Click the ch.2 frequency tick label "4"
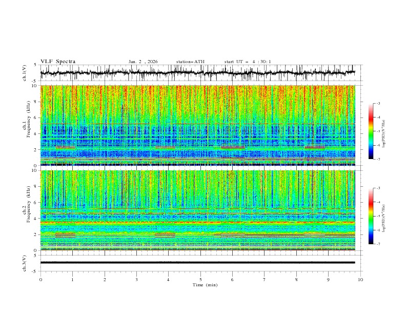Image resolution: width=406 pixels, height=314 pixels. 36,219
